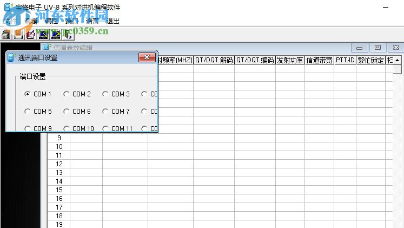Open the 端口 menu

pyautogui.click(x=71, y=21)
